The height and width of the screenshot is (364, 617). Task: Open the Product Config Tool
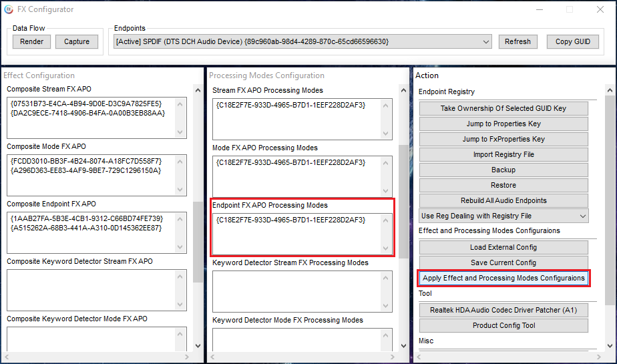coord(503,326)
